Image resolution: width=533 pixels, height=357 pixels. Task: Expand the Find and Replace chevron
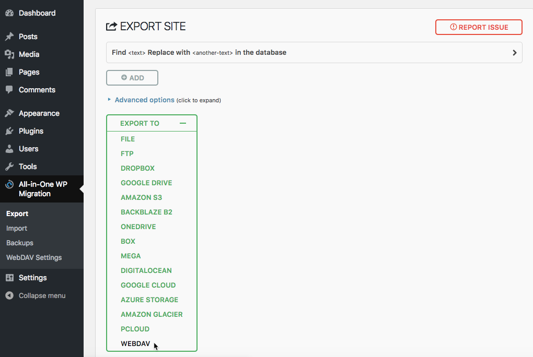(x=514, y=53)
